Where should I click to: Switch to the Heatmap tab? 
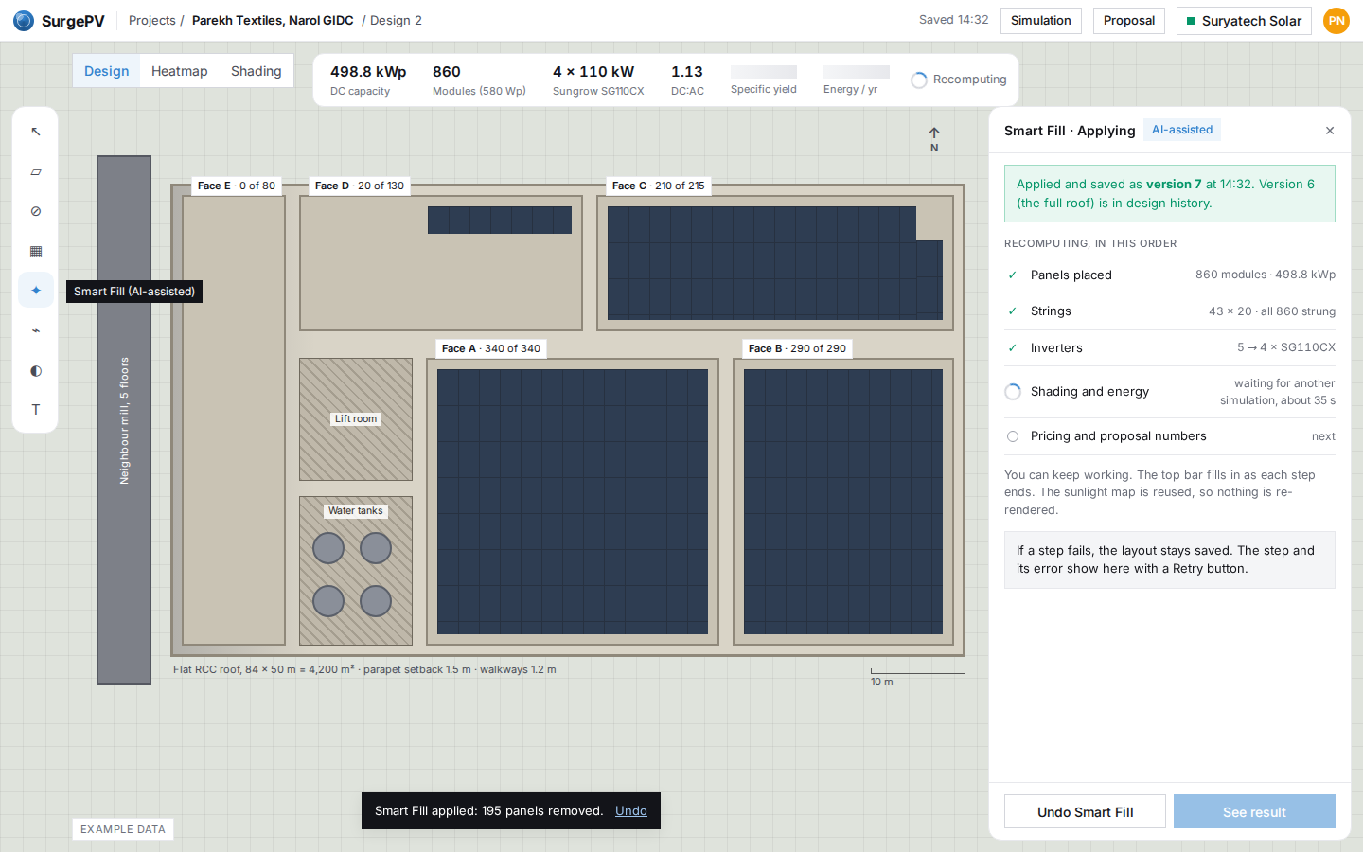pos(180,71)
